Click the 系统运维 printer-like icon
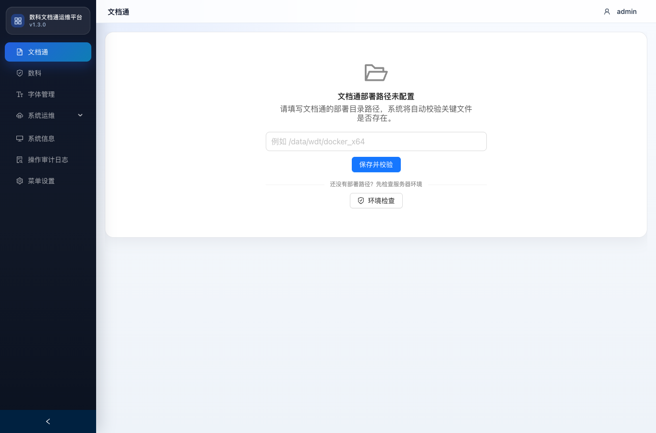 (x=20, y=115)
